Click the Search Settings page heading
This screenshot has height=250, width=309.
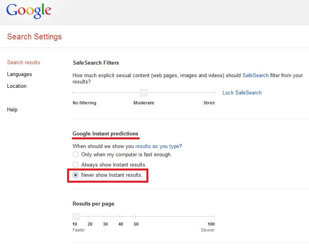(x=34, y=37)
